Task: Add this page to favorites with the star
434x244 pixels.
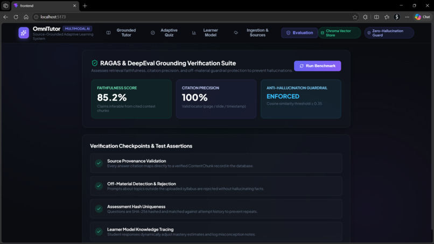Action: point(355,17)
